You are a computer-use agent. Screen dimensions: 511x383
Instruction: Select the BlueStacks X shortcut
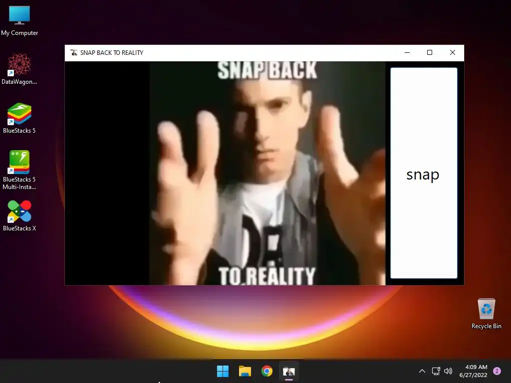19,216
